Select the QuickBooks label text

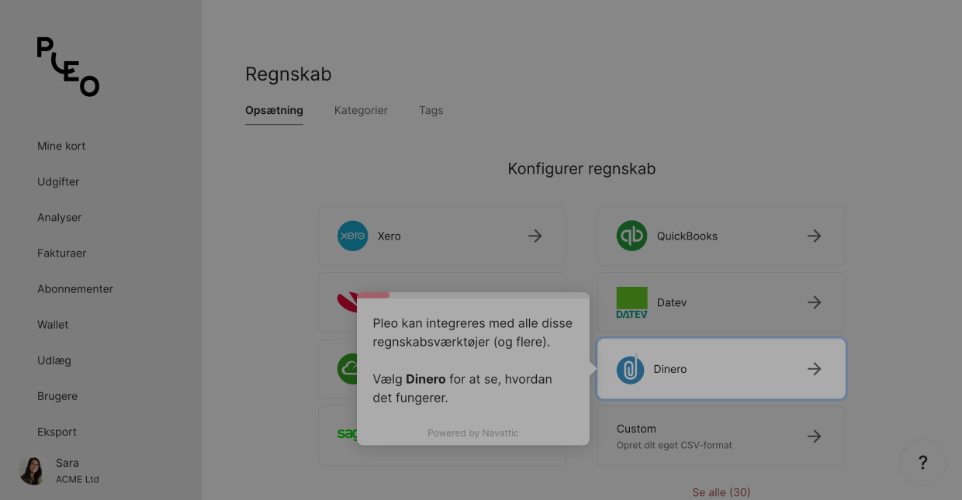tap(687, 236)
